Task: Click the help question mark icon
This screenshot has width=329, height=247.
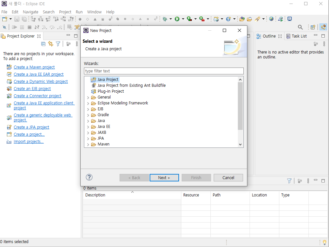Action: 89,177
